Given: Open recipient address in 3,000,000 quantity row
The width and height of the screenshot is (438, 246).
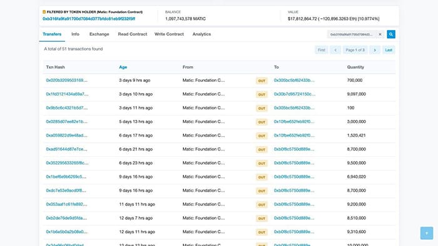Looking at the screenshot, I should coord(294,122).
